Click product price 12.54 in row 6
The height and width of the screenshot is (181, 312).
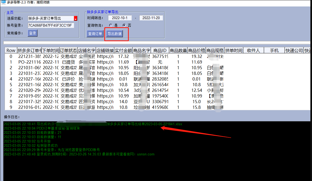[x=196, y=90]
